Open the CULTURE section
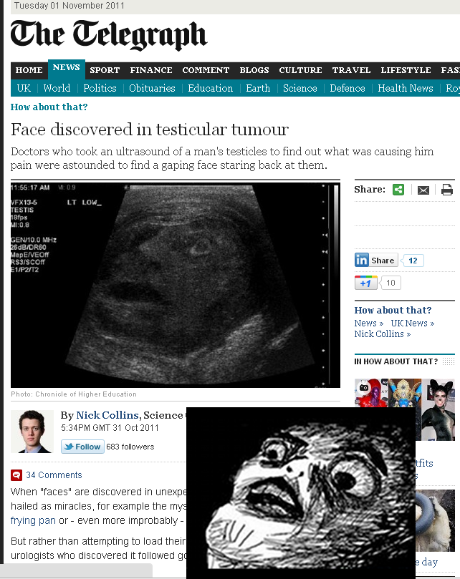 click(301, 70)
